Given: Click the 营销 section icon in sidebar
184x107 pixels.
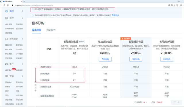Looking at the screenshot, I should tap(7, 76).
